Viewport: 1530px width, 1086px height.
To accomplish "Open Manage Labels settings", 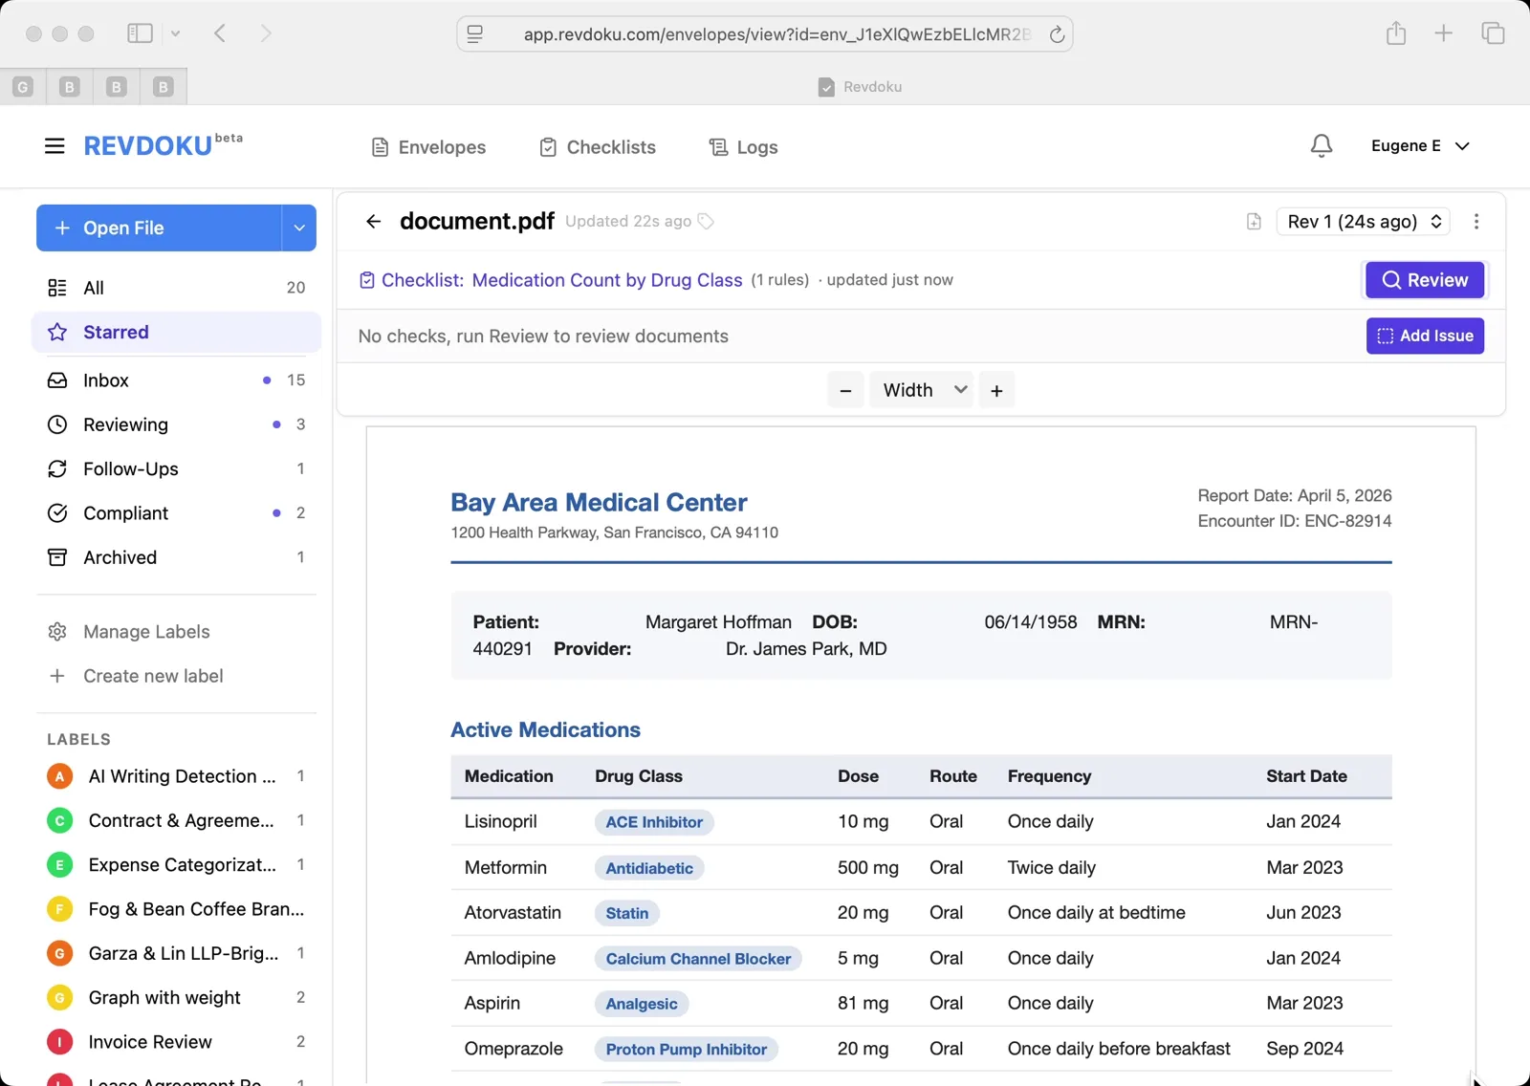I will pyautogui.click(x=145, y=631).
